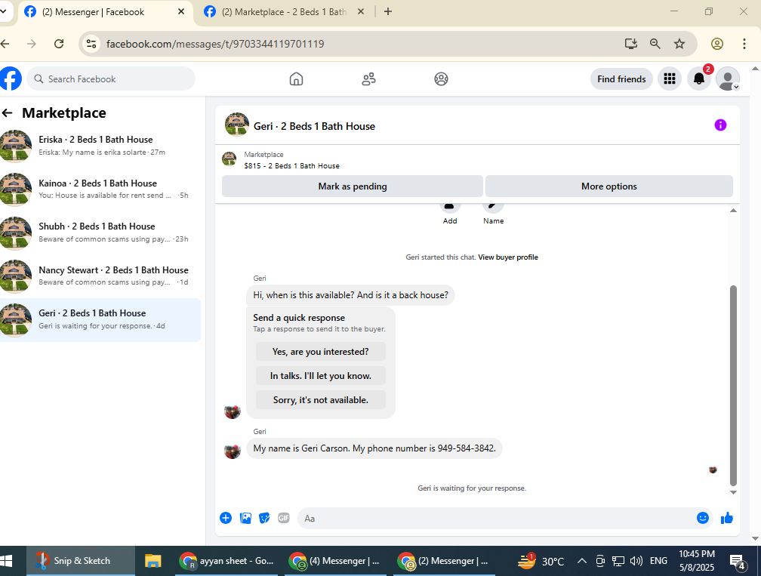This screenshot has width=761, height=576.
Task: Open Chrome three-dot menu
Action: [744, 44]
